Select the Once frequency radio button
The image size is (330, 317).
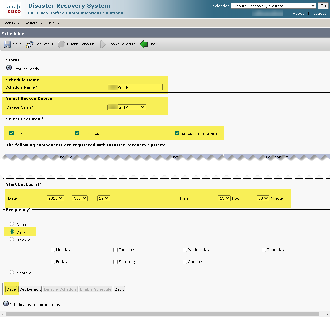(12, 224)
